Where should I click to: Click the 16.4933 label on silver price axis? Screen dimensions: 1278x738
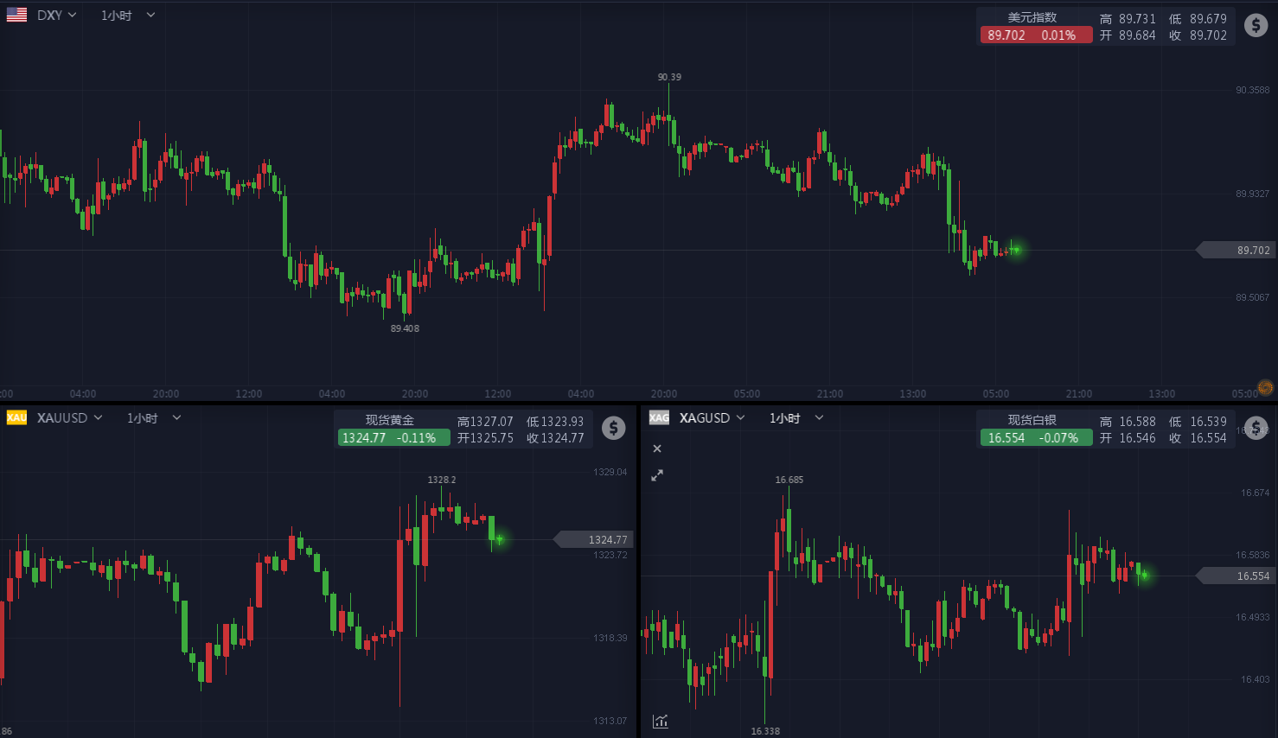point(1253,617)
